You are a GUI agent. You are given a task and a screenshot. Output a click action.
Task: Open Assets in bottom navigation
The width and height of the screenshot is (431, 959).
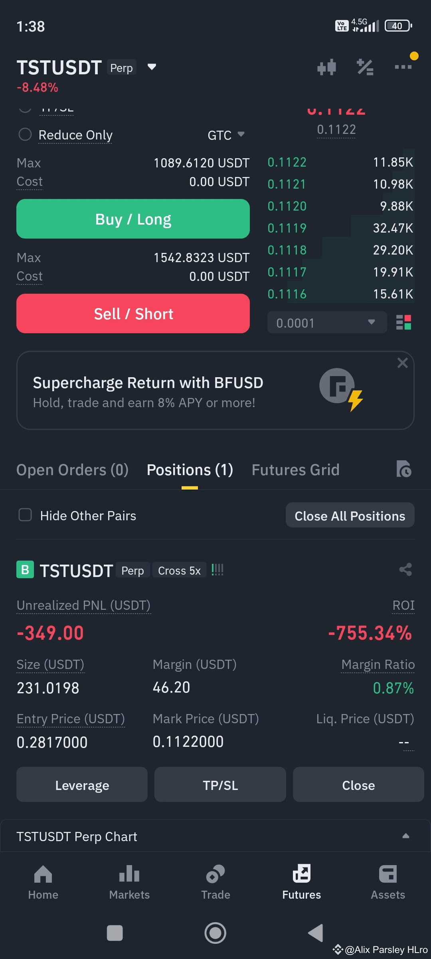[x=388, y=883]
